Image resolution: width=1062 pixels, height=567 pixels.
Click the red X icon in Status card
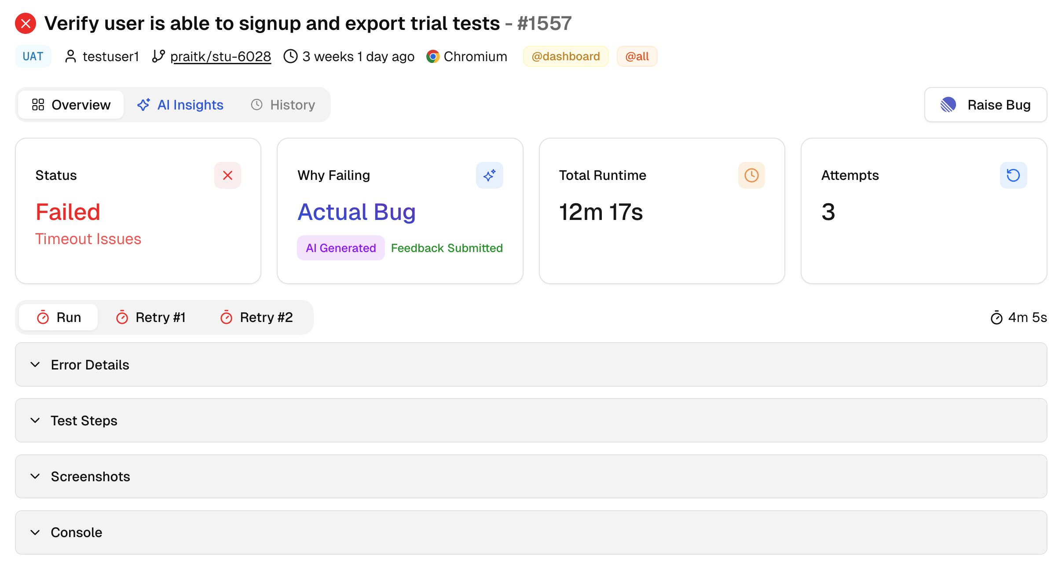pos(227,176)
